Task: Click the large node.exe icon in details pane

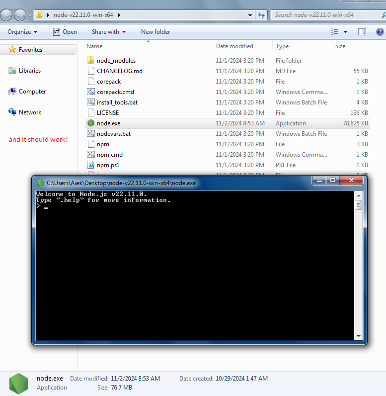Action: click(x=18, y=384)
